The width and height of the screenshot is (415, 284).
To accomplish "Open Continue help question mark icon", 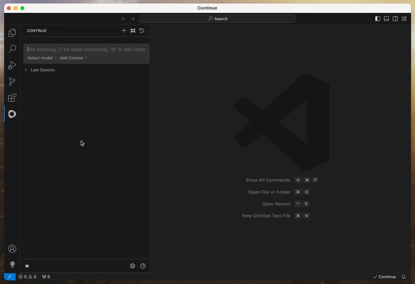I will [143, 266].
